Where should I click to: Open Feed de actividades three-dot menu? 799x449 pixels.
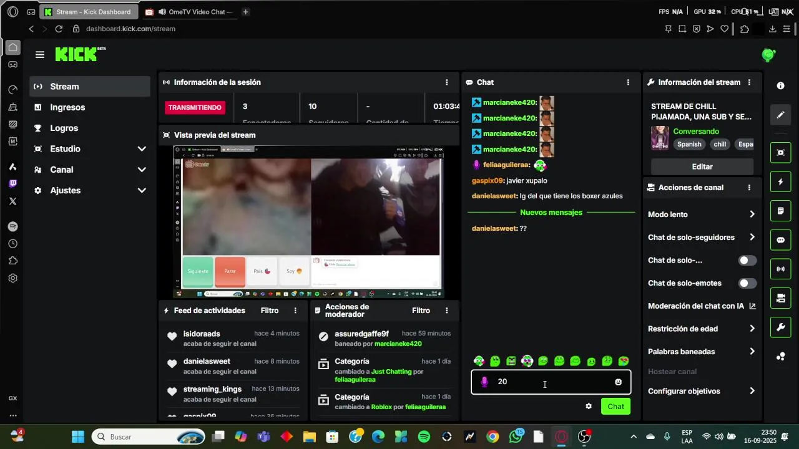(x=295, y=311)
